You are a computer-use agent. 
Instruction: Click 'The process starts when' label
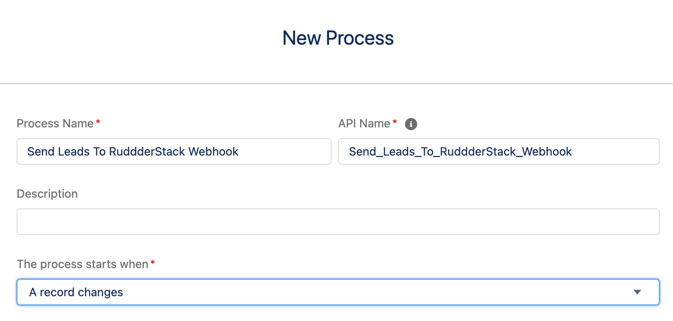[x=83, y=264]
